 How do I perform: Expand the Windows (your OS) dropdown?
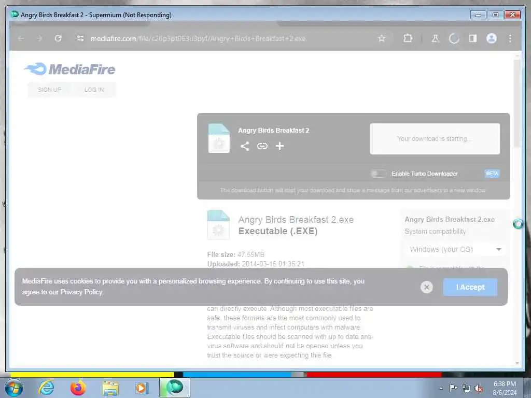[x=455, y=249]
